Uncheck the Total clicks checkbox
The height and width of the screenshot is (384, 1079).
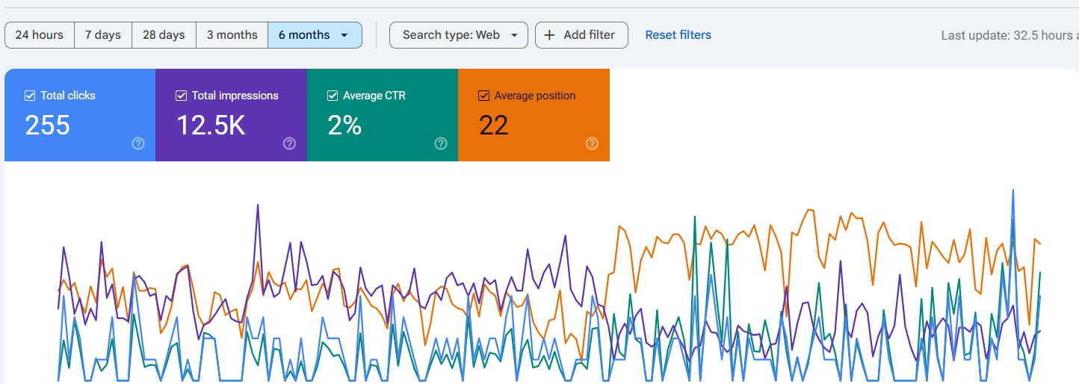(31, 96)
